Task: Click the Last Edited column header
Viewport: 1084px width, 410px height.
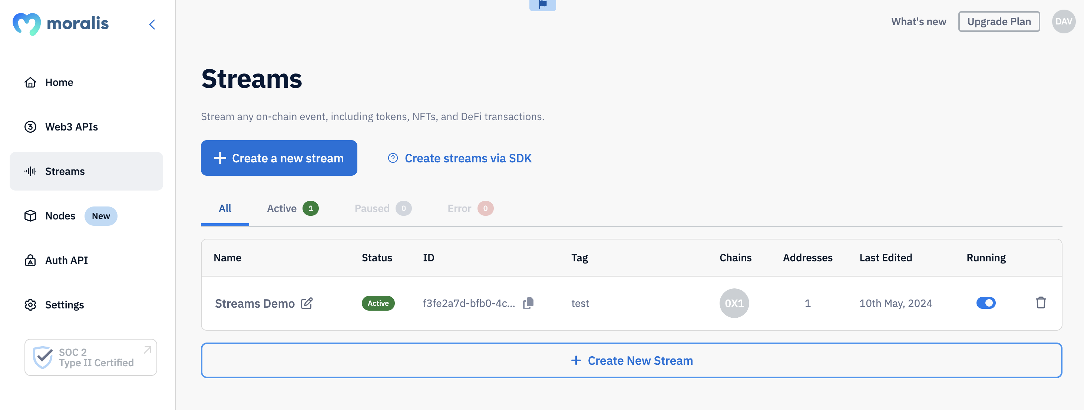Action: pos(885,258)
